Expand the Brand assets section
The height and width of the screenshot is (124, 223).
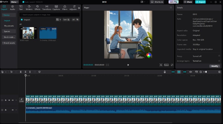pos(9,43)
